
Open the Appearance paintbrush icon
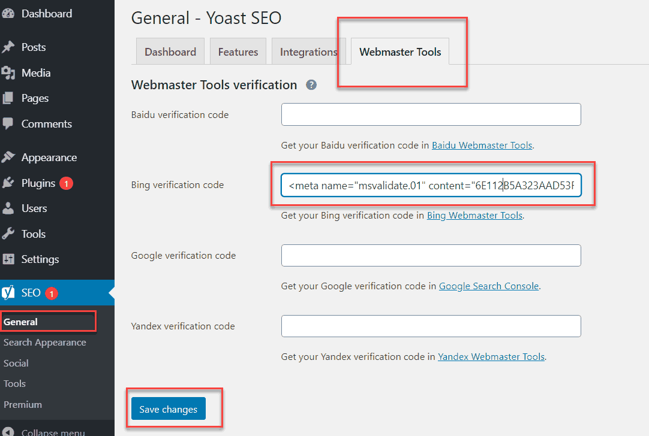(x=10, y=157)
